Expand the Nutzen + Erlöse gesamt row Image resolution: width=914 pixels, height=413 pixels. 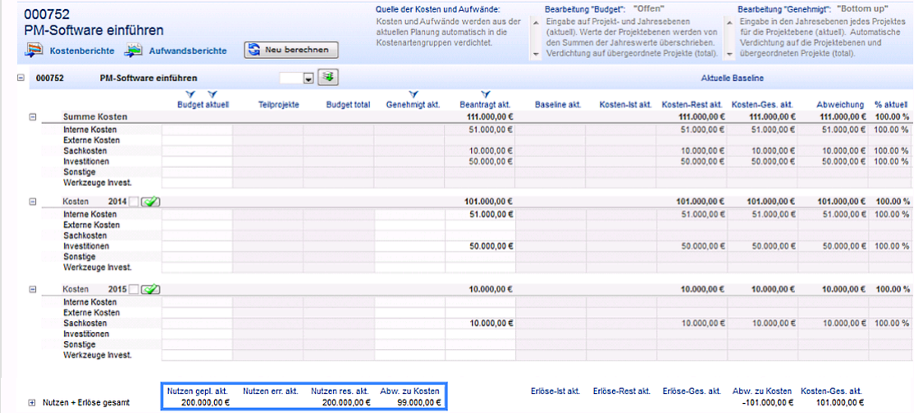(x=33, y=402)
